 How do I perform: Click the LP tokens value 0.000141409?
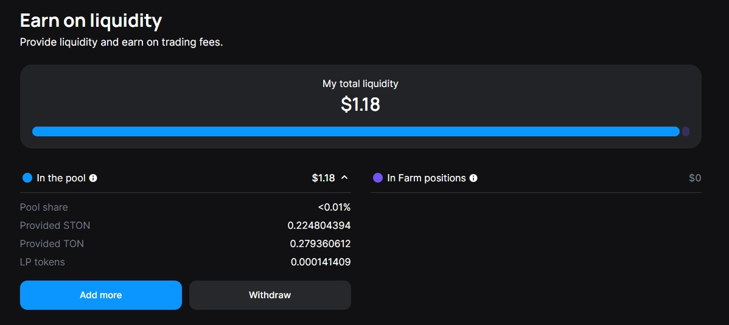coord(320,262)
